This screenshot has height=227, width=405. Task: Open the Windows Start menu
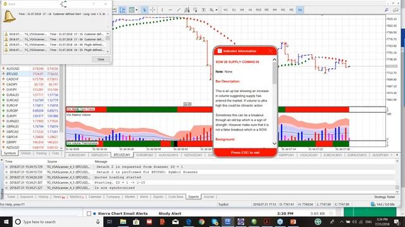pos(6,222)
